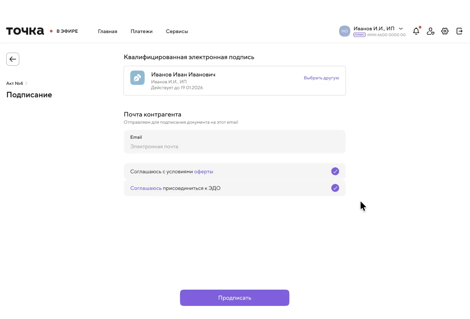Viewport: 470px width, 319px height.
Task: Toggle the оферты agreement checkmark
Action: [335, 171]
